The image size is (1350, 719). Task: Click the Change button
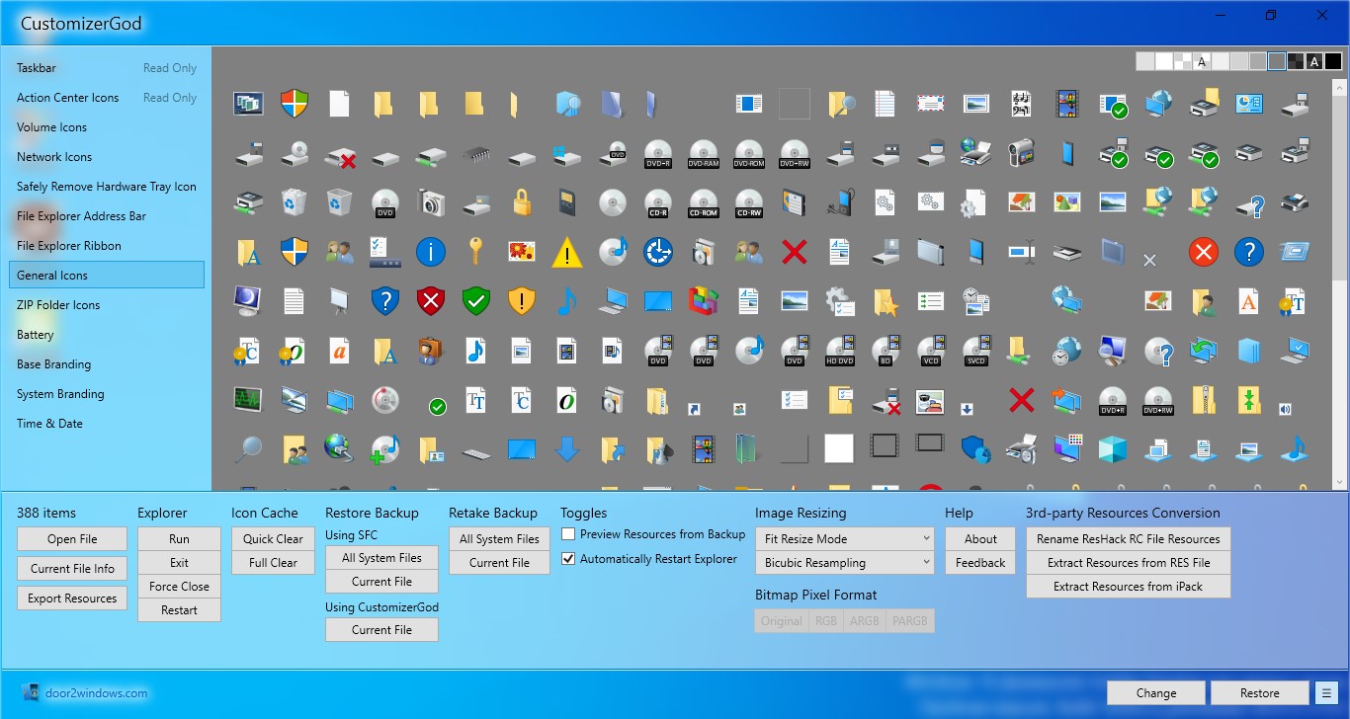[1156, 693]
